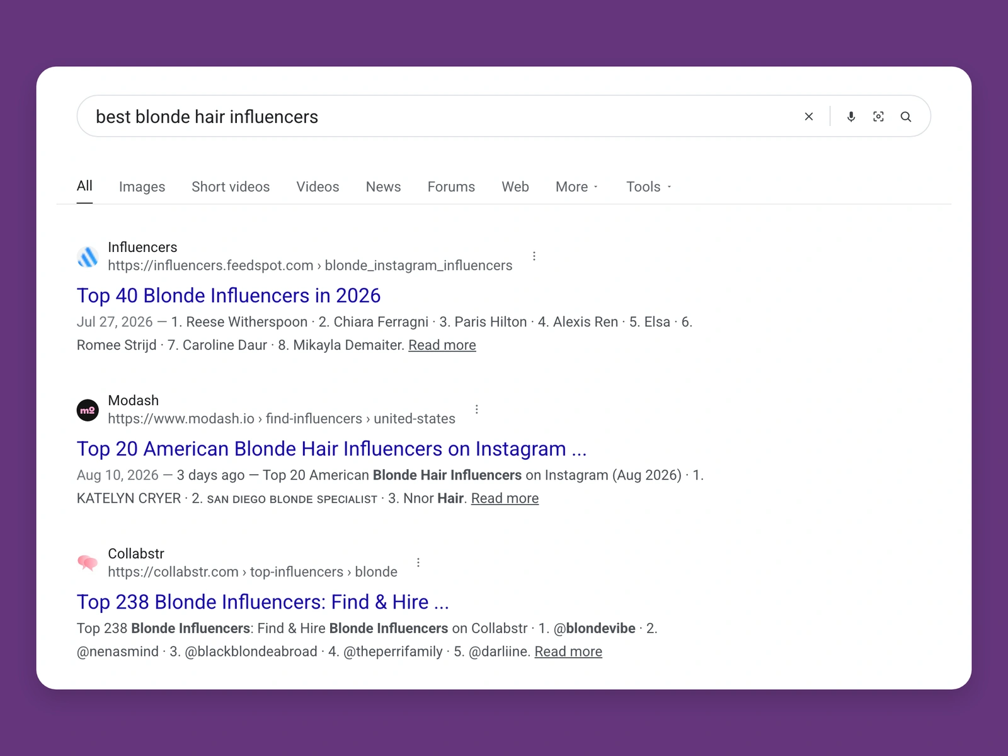This screenshot has height=756, width=1008.
Task: Submit the query with the magnifying glass icon
Action: (x=906, y=117)
